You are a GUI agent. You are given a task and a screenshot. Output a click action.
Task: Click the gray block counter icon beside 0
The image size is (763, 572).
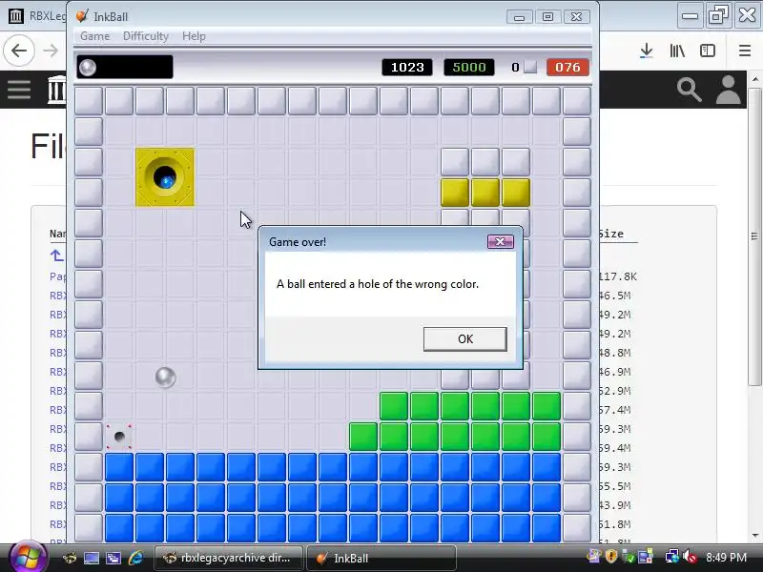point(530,67)
